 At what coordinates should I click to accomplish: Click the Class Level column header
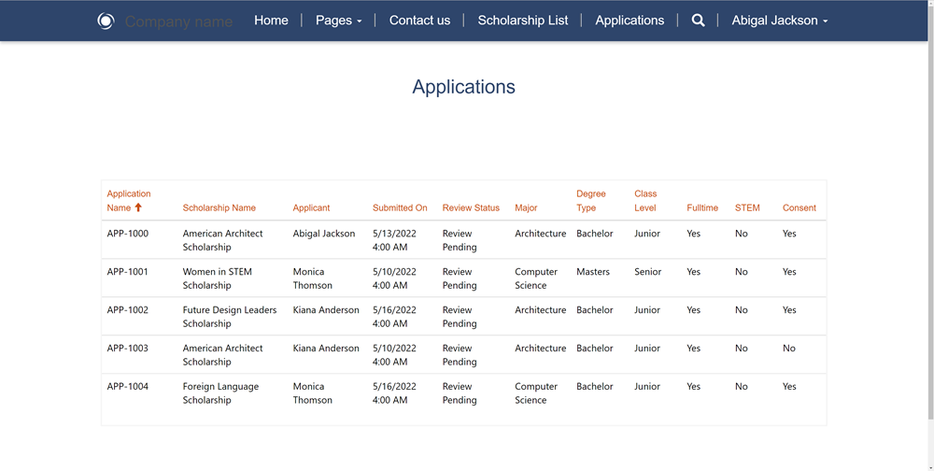pyautogui.click(x=645, y=201)
